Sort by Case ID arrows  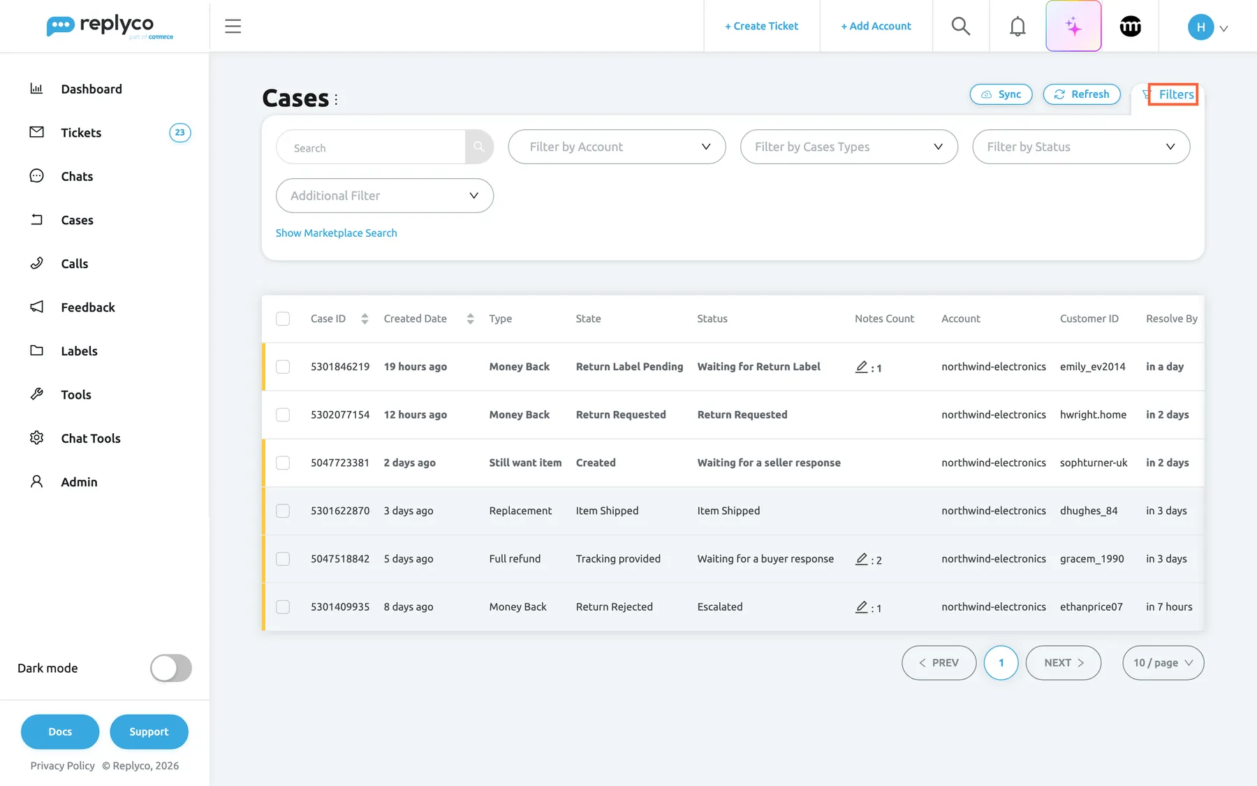tap(365, 319)
